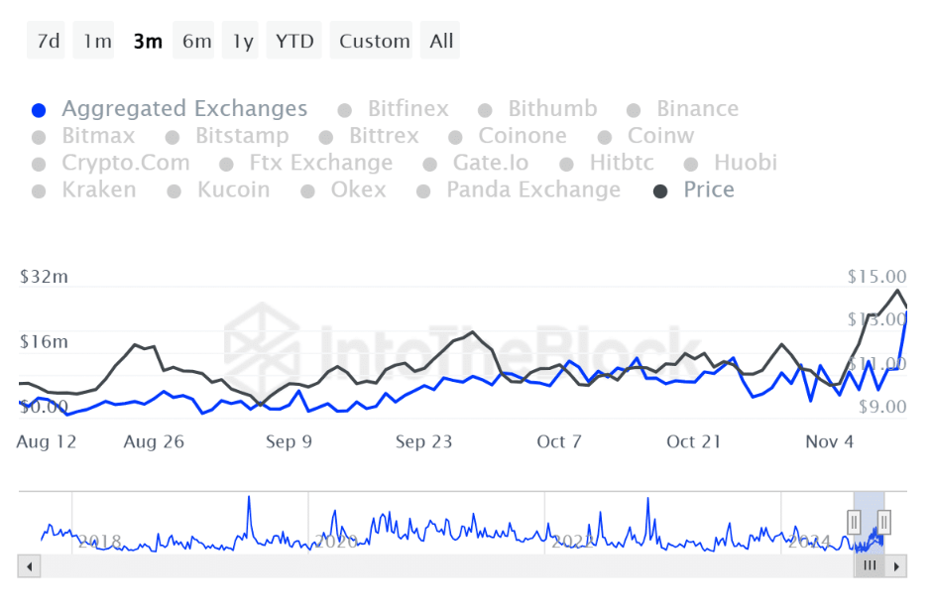Toggle the Aggregated Exchanges series
Viewport: 931px width, 615px height.
pos(183,109)
